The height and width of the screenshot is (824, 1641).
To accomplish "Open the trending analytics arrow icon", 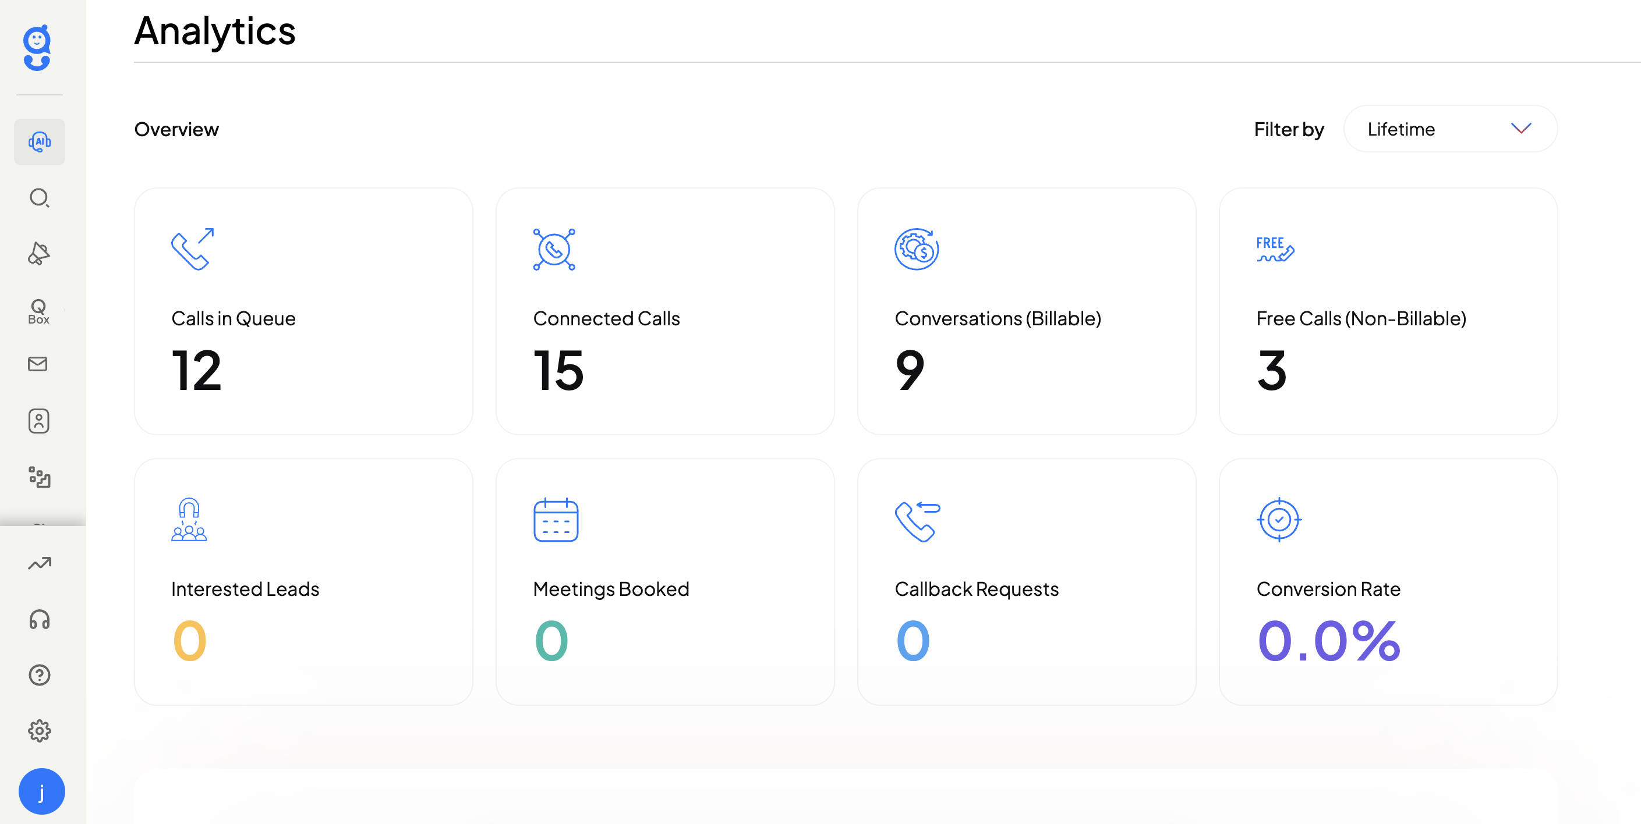I will (40, 563).
